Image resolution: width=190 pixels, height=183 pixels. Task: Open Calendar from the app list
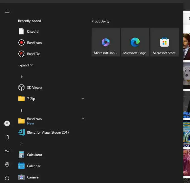click(34, 166)
